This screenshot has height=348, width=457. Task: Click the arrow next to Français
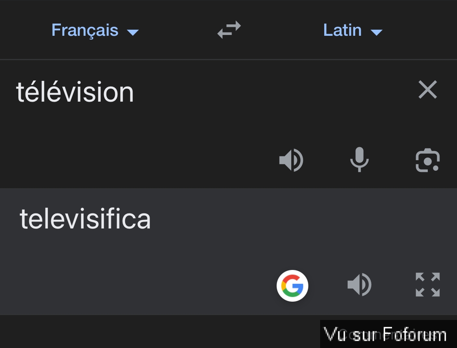pyautogui.click(x=133, y=32)
